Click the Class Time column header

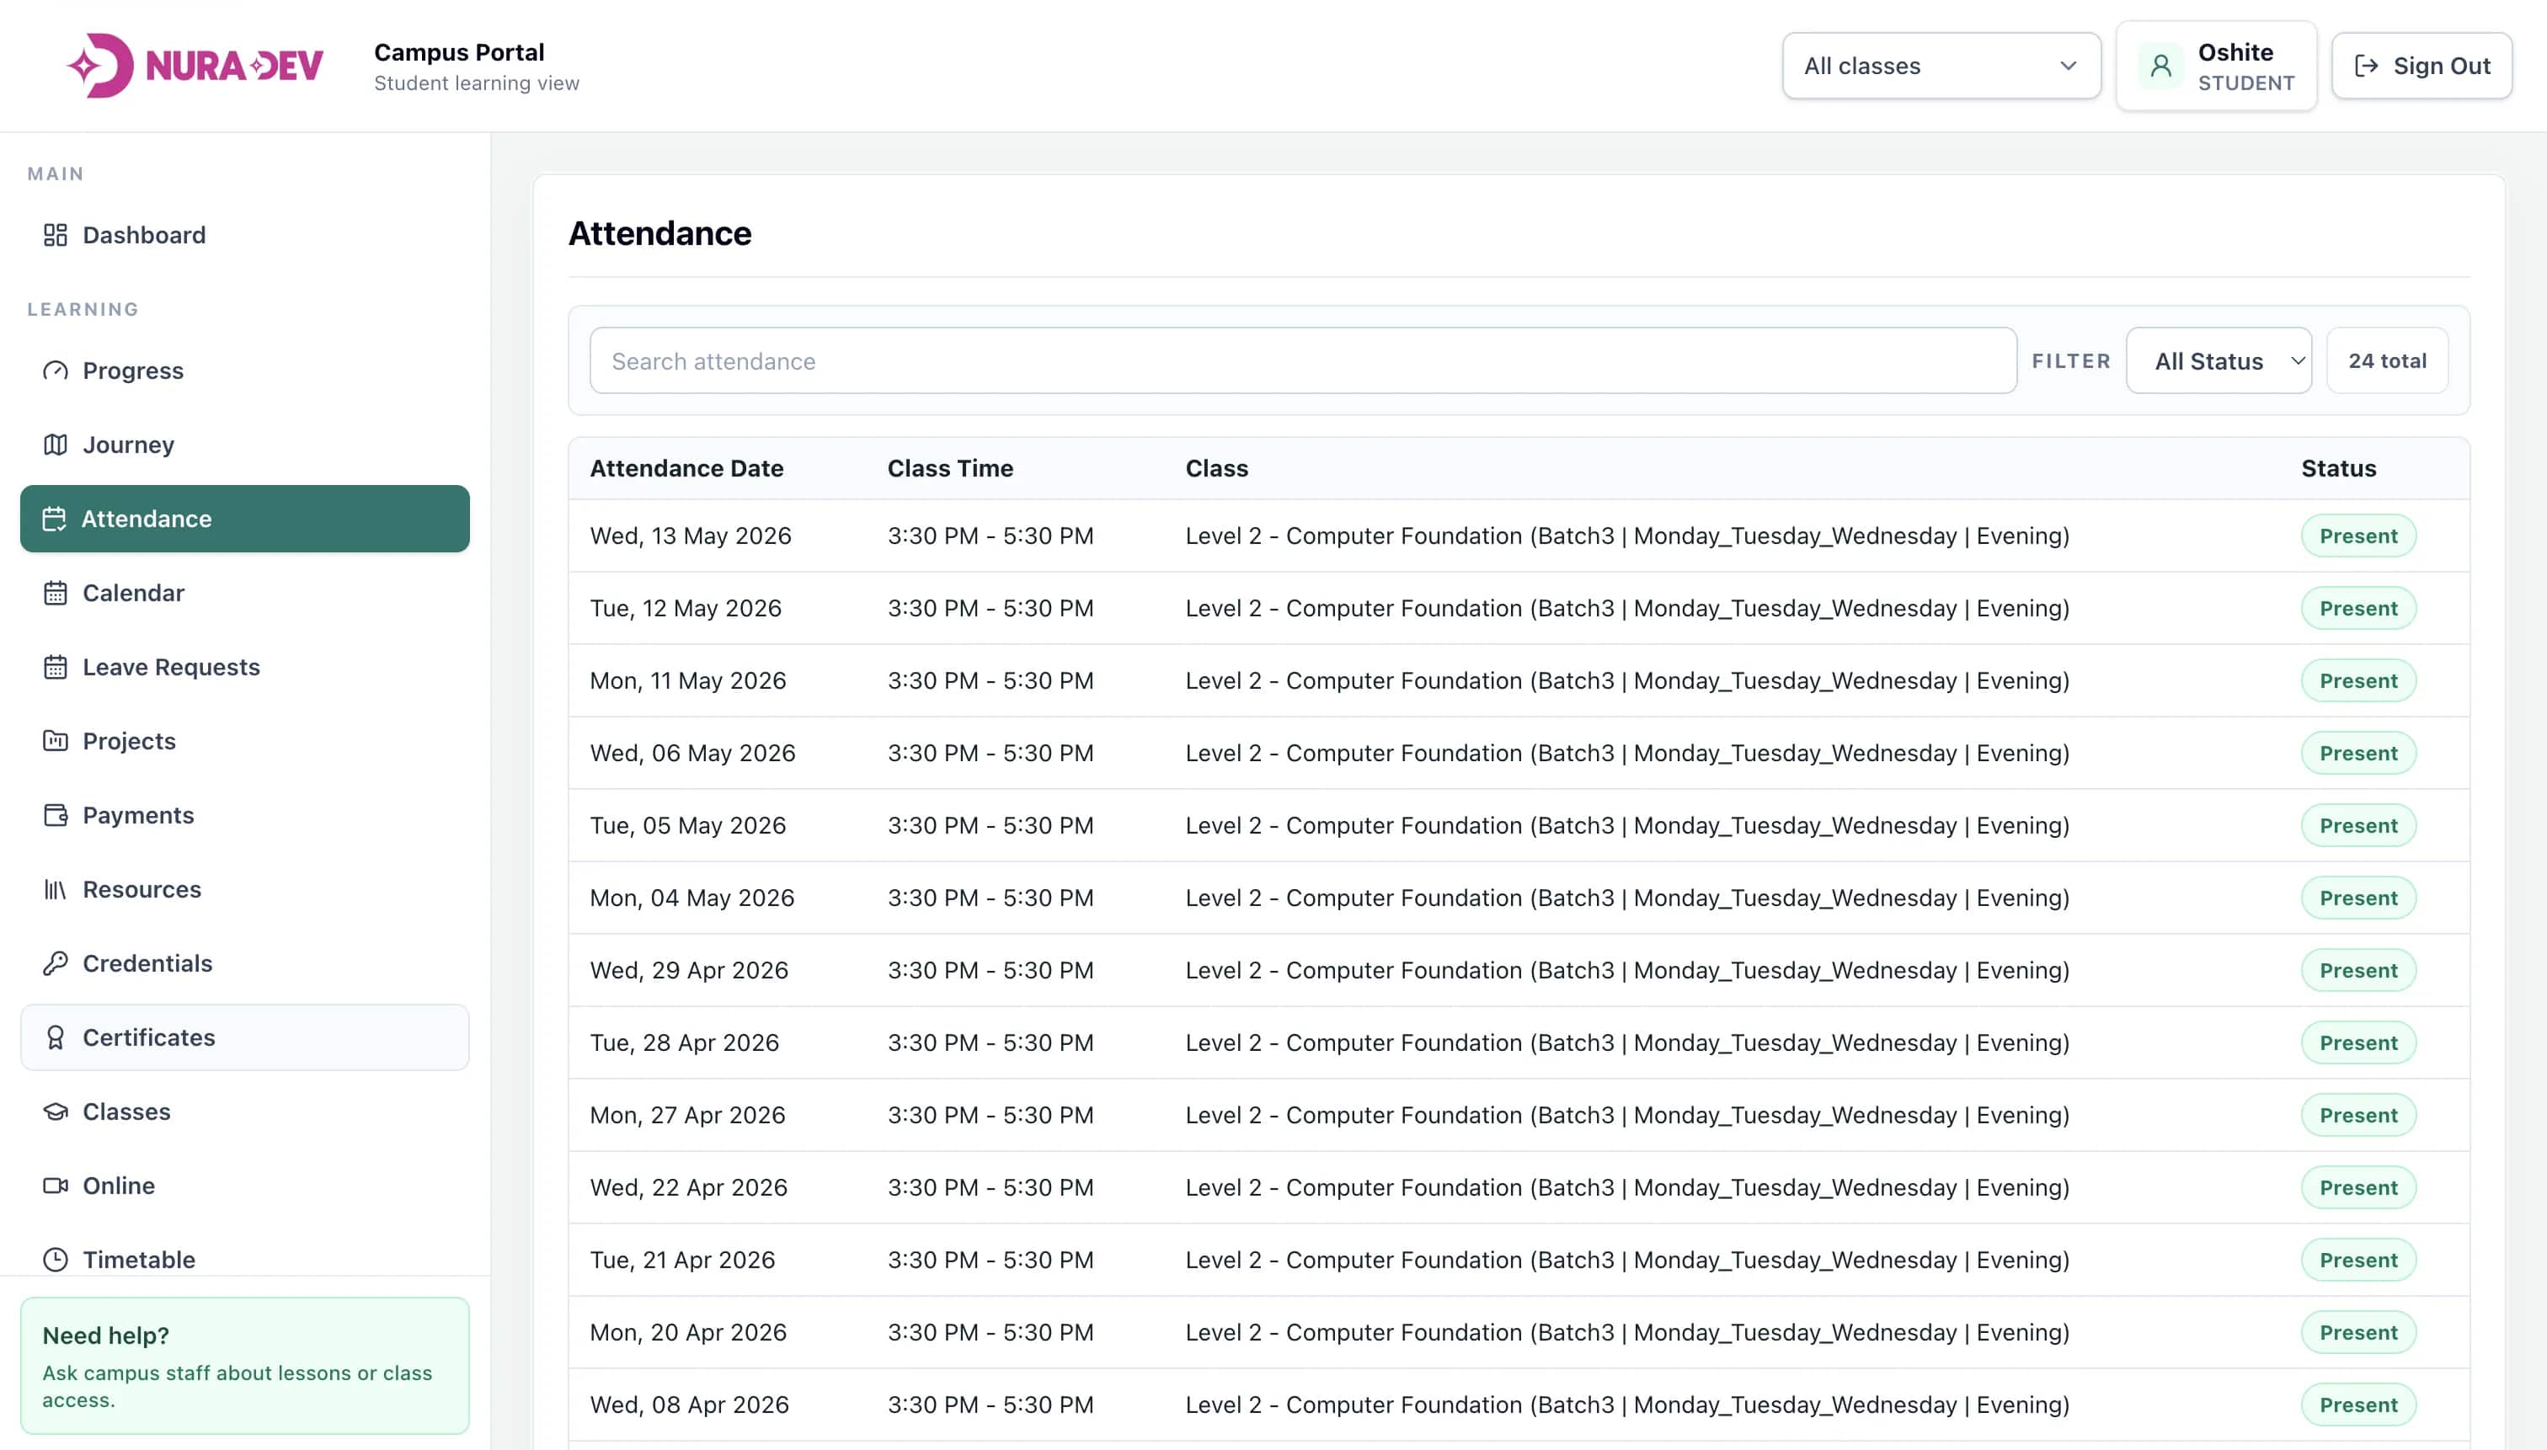[x=950, y=468]
